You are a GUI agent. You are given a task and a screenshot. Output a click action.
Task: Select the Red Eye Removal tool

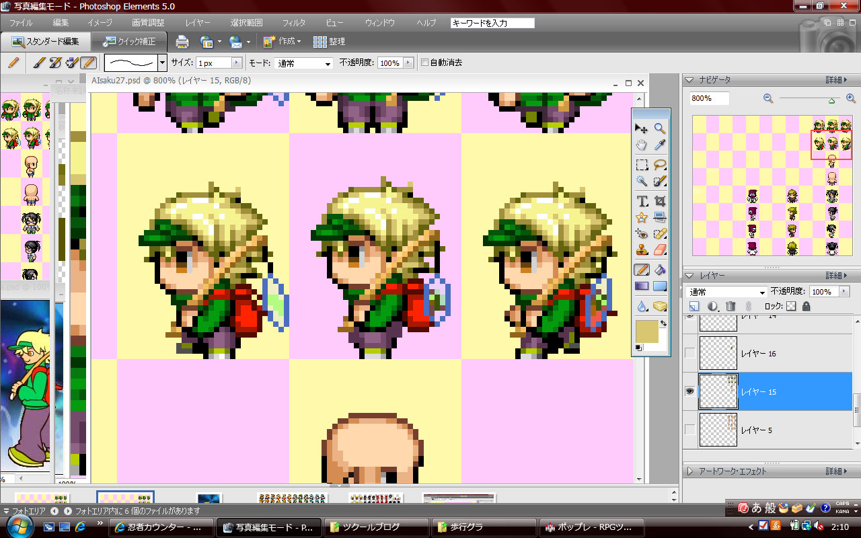pyautogui.click(x=642, y=234)
